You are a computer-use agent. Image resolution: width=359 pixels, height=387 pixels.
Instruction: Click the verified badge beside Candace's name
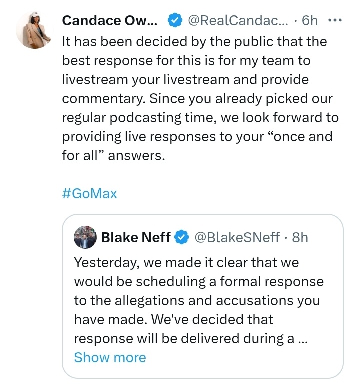(x=173, y=21)
